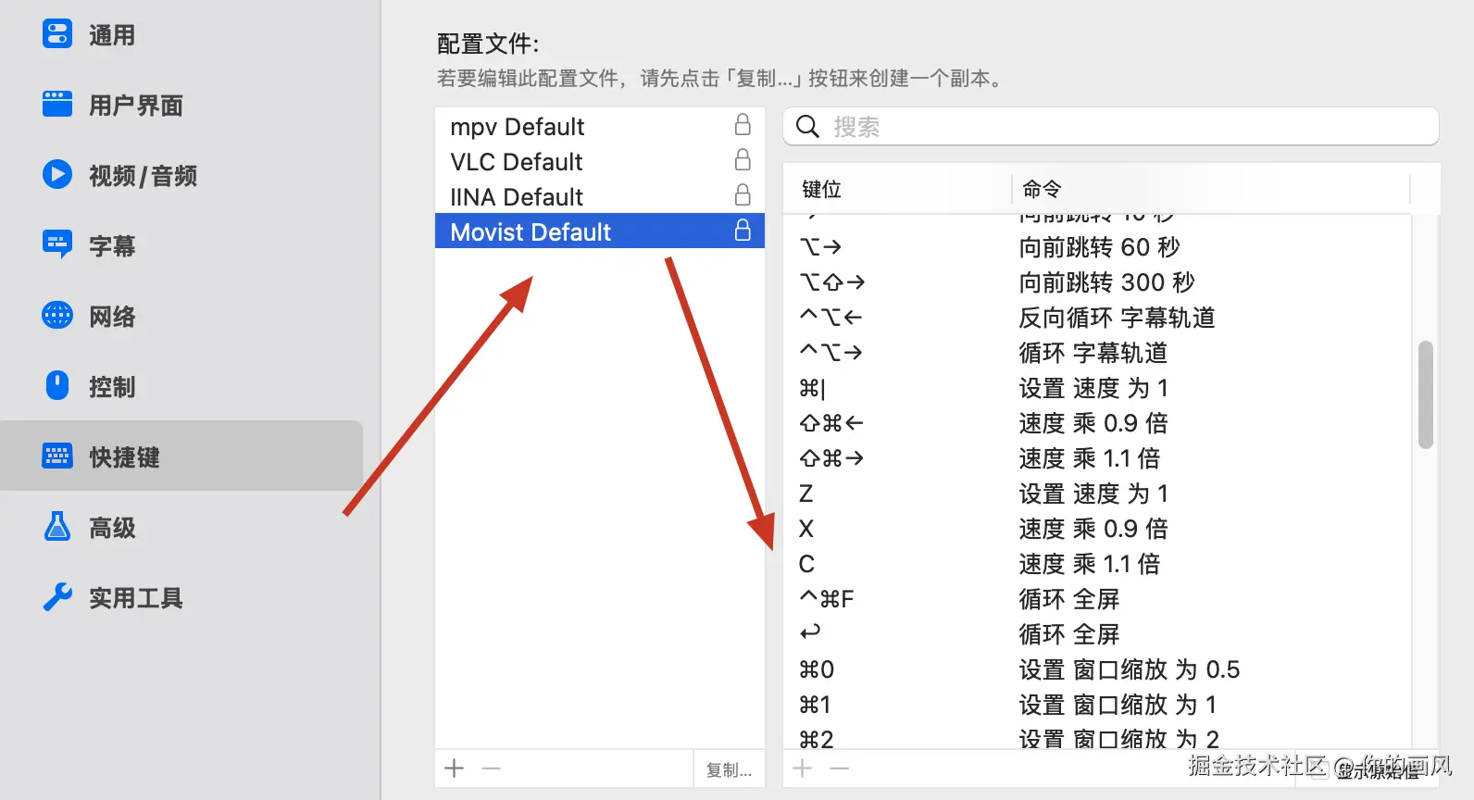Select the 高级 settings section

pos(181,528)
